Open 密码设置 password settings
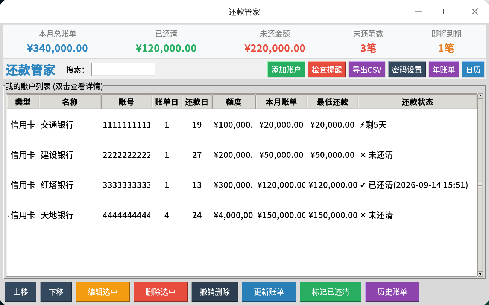489x305 pixels. coord(407,70)
